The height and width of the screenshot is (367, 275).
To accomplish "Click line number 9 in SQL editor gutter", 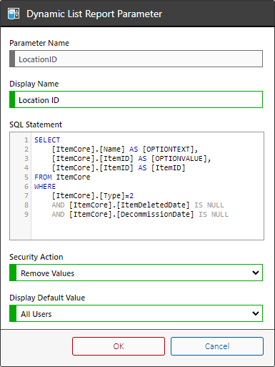I will coord(26,215).
